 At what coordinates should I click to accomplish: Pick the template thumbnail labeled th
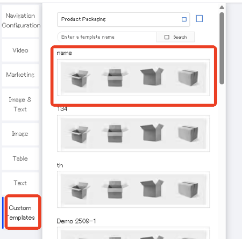(133, 190)
